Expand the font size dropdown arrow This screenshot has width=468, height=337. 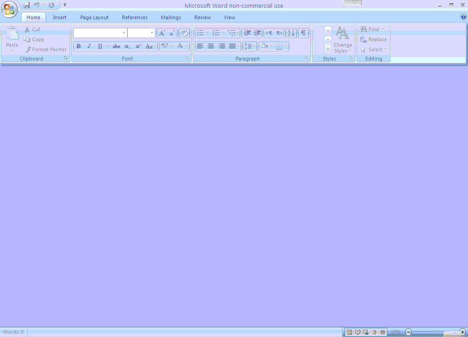pyautogui.click(x=152, y=33)
